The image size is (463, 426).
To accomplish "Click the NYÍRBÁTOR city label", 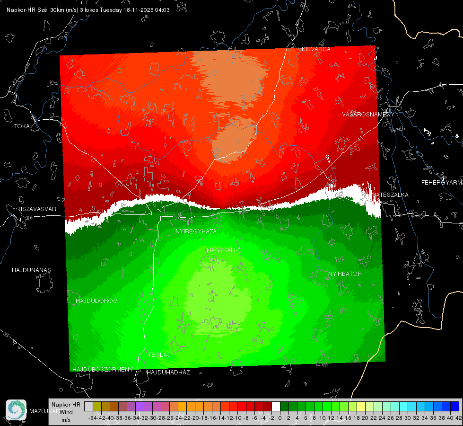I will coord(345,274).
